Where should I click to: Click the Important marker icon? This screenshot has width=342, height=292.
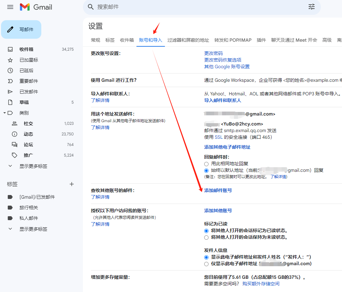click(10, 81)
